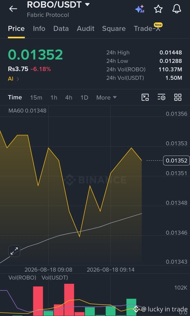This screenshot has height=316, width=190.
Task: Tap the back arrow icon
Action: coord(13,9)
